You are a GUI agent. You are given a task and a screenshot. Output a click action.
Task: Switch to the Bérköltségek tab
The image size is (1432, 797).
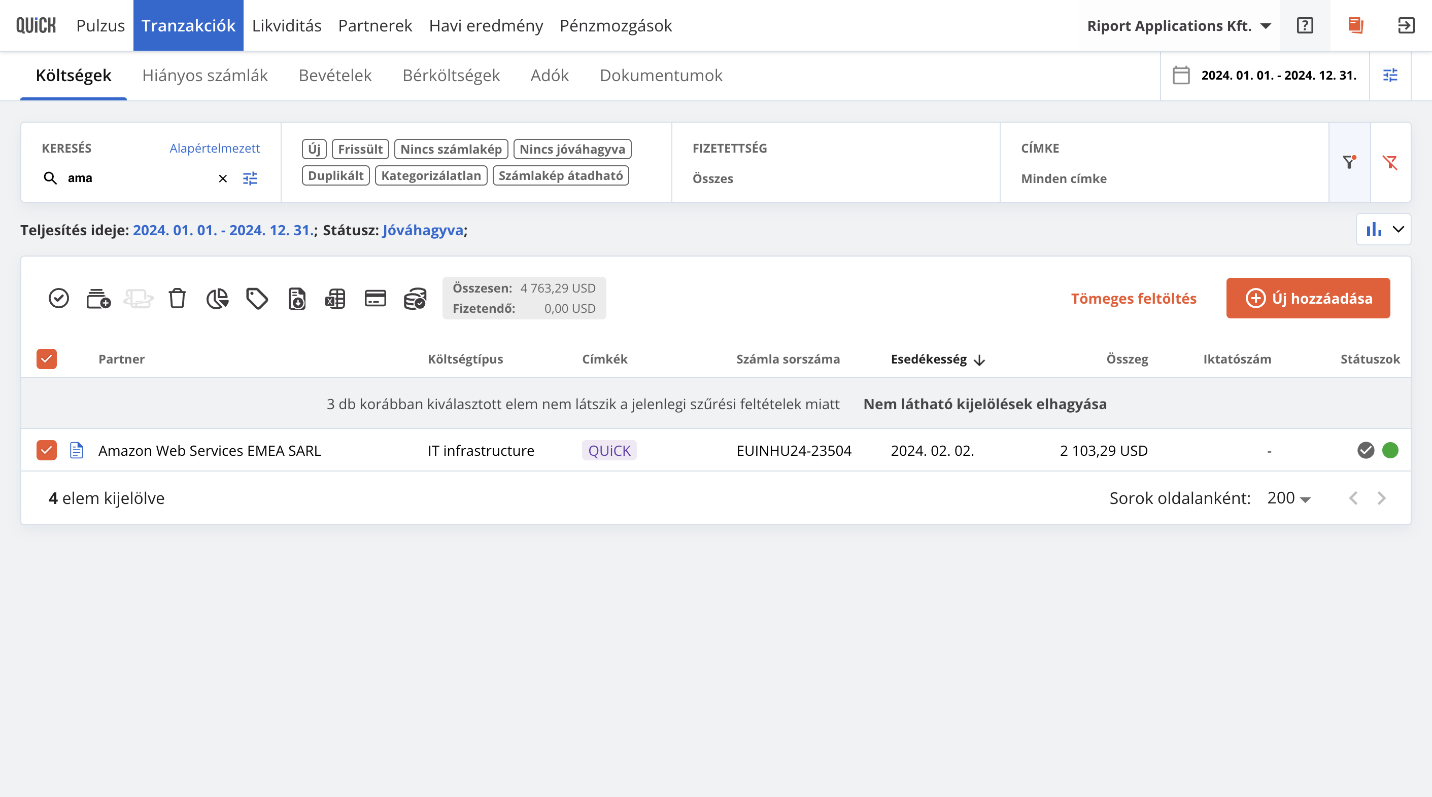click(451, 75)
